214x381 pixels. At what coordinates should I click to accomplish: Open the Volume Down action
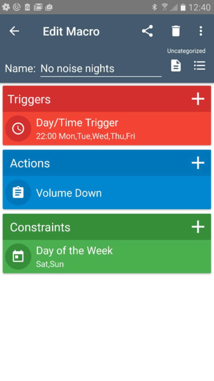click(x=107, y=192)
